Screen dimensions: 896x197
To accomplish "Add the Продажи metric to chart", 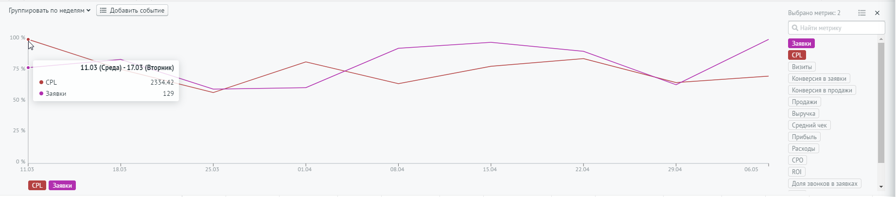I will pos(804,102).
